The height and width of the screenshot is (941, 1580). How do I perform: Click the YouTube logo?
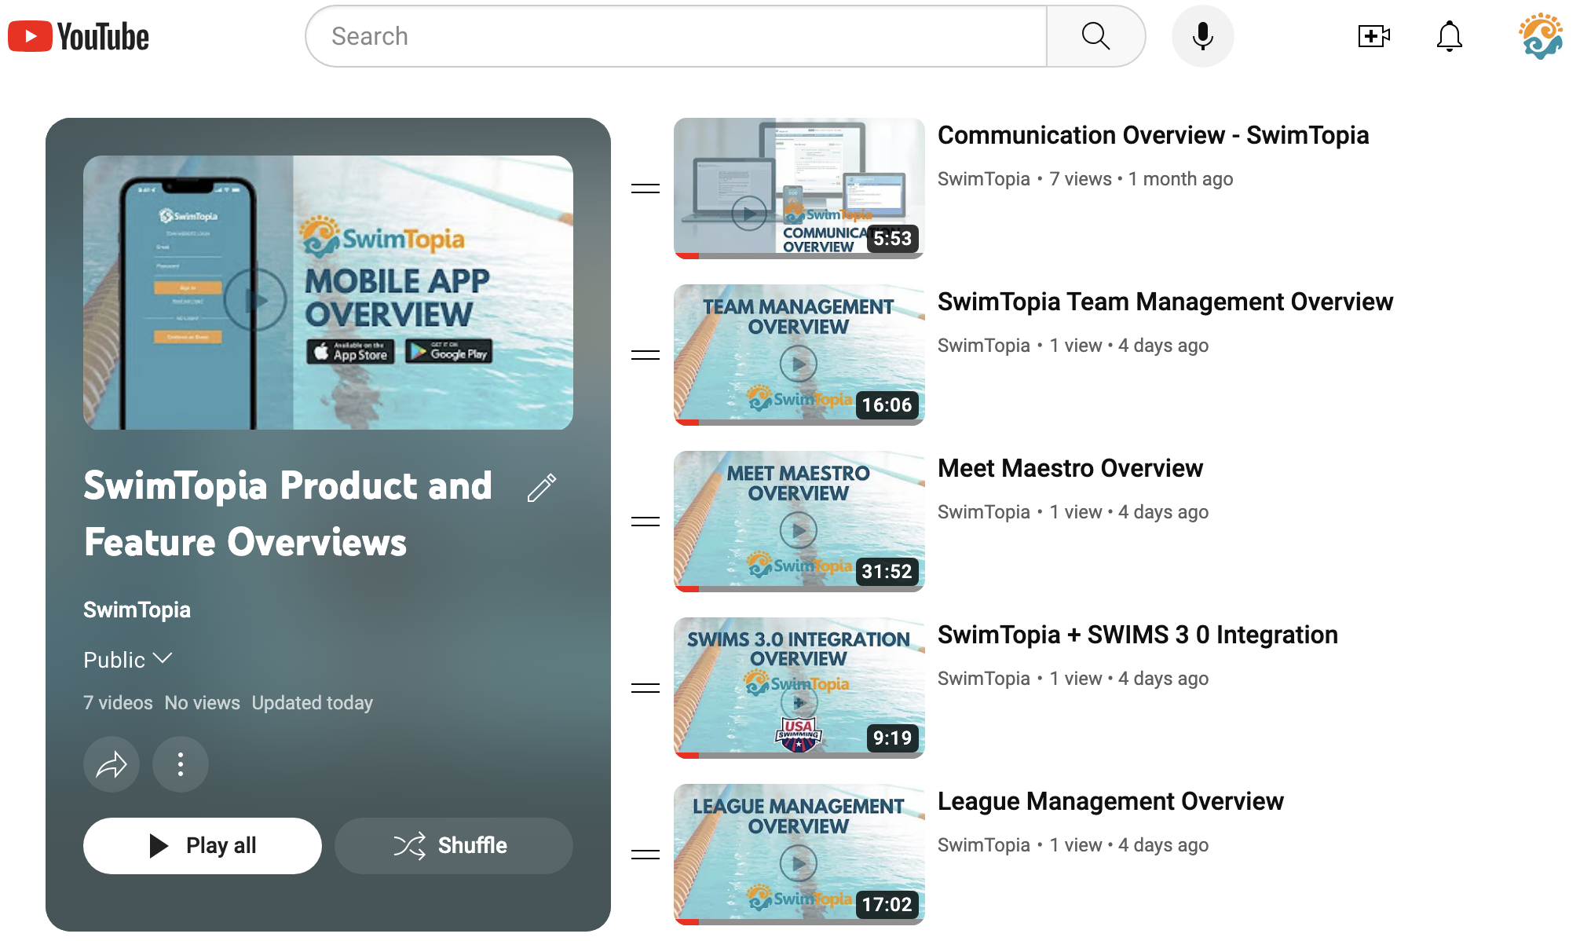78,35
